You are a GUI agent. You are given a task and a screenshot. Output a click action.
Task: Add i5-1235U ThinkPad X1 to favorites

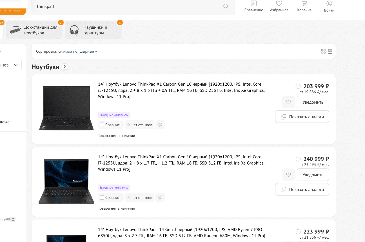288,102
